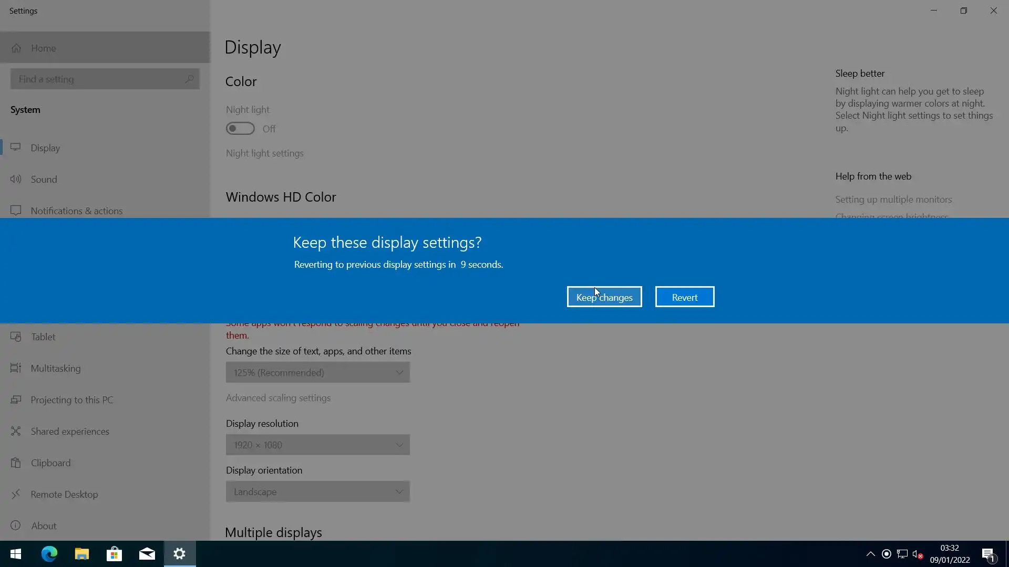Open the Action Center notification icon
The width and height of the screenshot is (1009, 567).
987,554
